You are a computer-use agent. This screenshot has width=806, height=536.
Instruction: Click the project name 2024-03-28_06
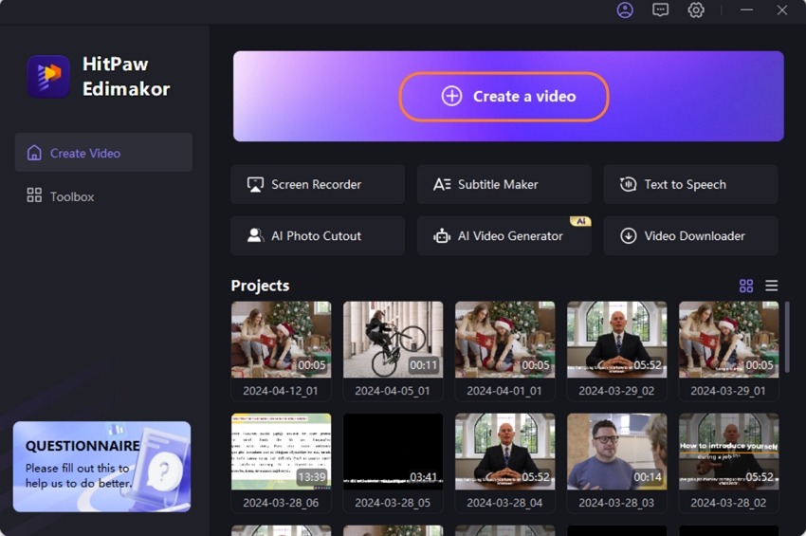281,503
